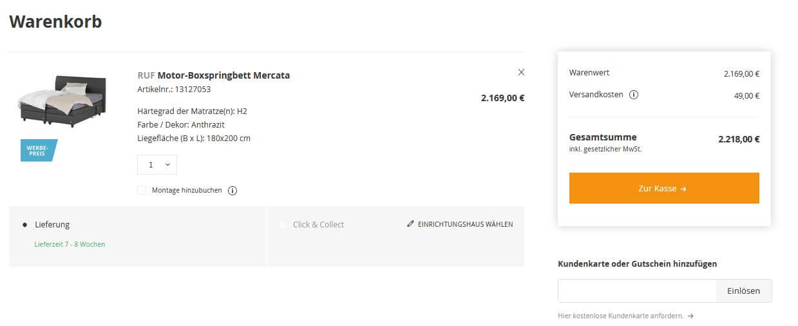Click the pencil icon for Einrichtungshaus
The height and width of the screenshot is (326, 798).
(411, 224)
